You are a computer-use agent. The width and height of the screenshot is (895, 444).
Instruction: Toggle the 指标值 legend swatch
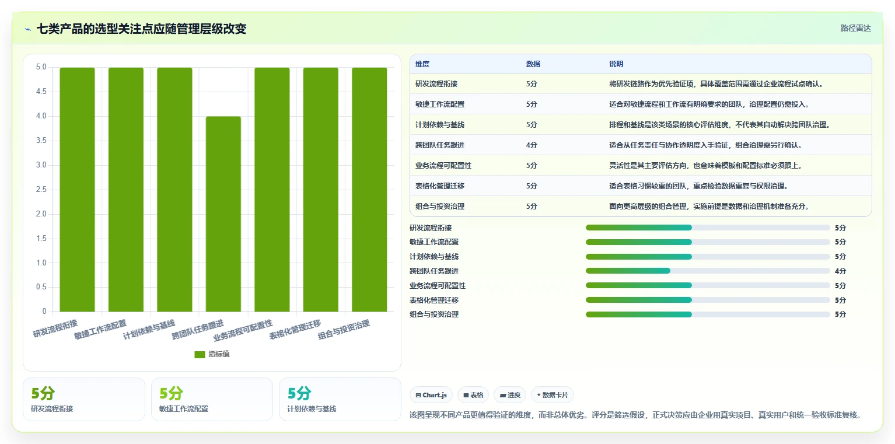[200, 354]
